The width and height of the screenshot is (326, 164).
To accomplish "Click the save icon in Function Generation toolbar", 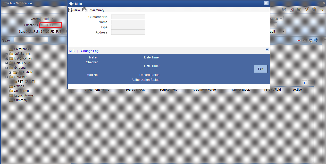I will pyautogui.click(x=284, y=10).
